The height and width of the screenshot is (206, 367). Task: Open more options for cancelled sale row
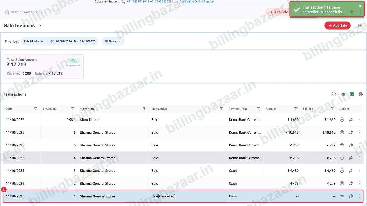click(359, 196)
